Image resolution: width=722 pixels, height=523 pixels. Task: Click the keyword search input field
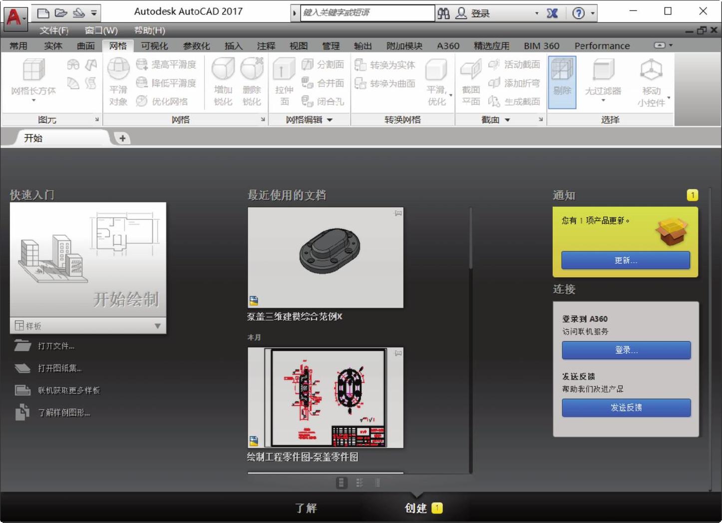[367, 13]
